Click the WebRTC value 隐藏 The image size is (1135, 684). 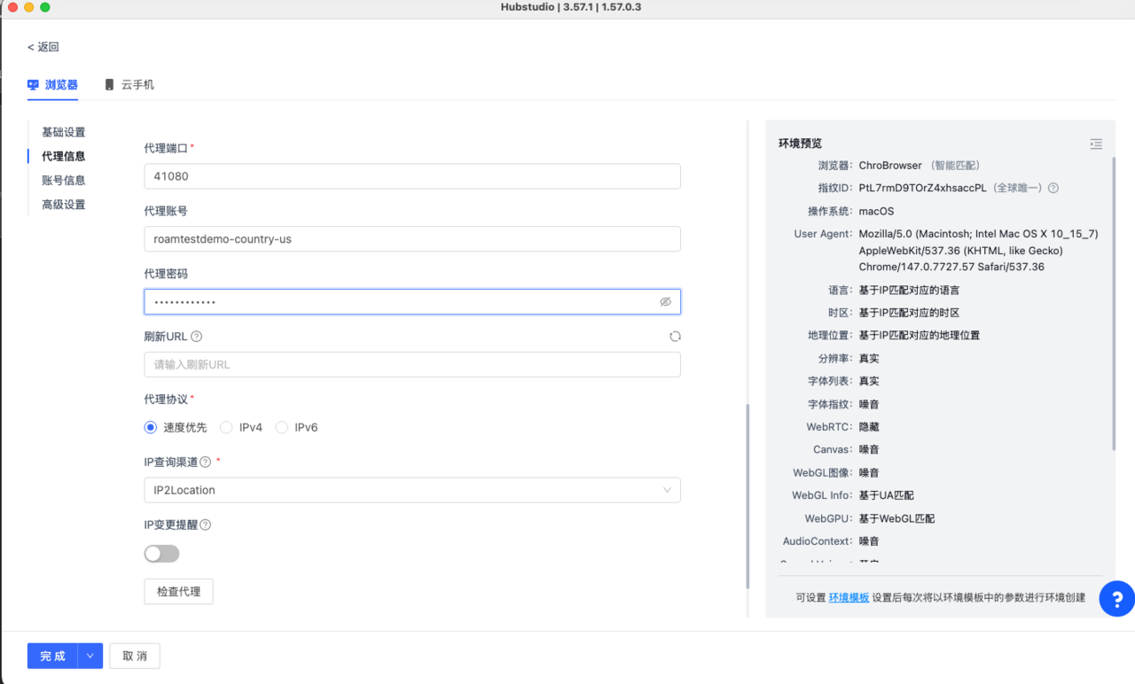[869, 427]
